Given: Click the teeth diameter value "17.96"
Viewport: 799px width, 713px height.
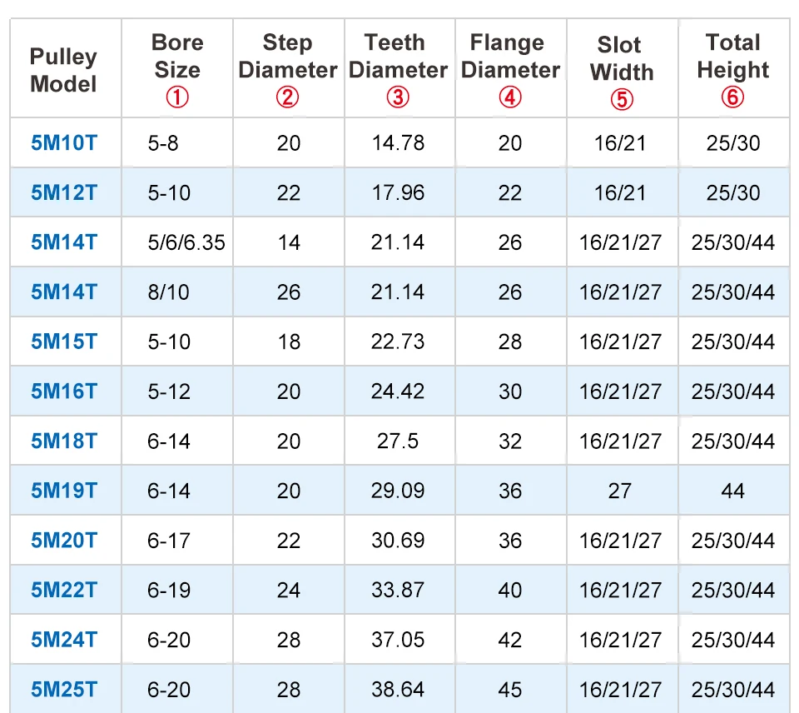Looking at the screenshot, I should point(398,192).
